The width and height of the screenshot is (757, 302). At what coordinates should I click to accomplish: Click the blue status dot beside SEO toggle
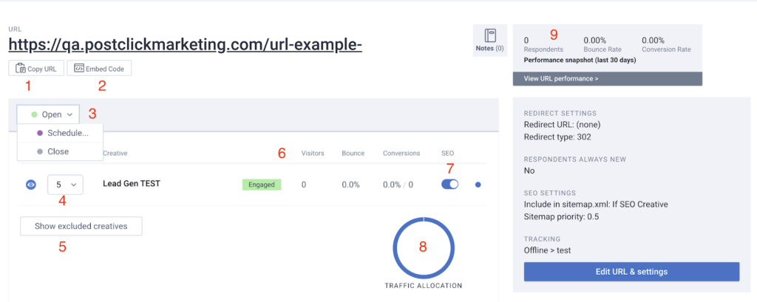(x=478, y=185)
